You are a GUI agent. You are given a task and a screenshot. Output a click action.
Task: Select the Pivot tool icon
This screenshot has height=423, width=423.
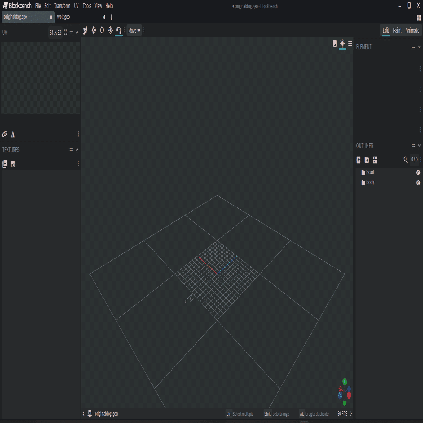110,31
